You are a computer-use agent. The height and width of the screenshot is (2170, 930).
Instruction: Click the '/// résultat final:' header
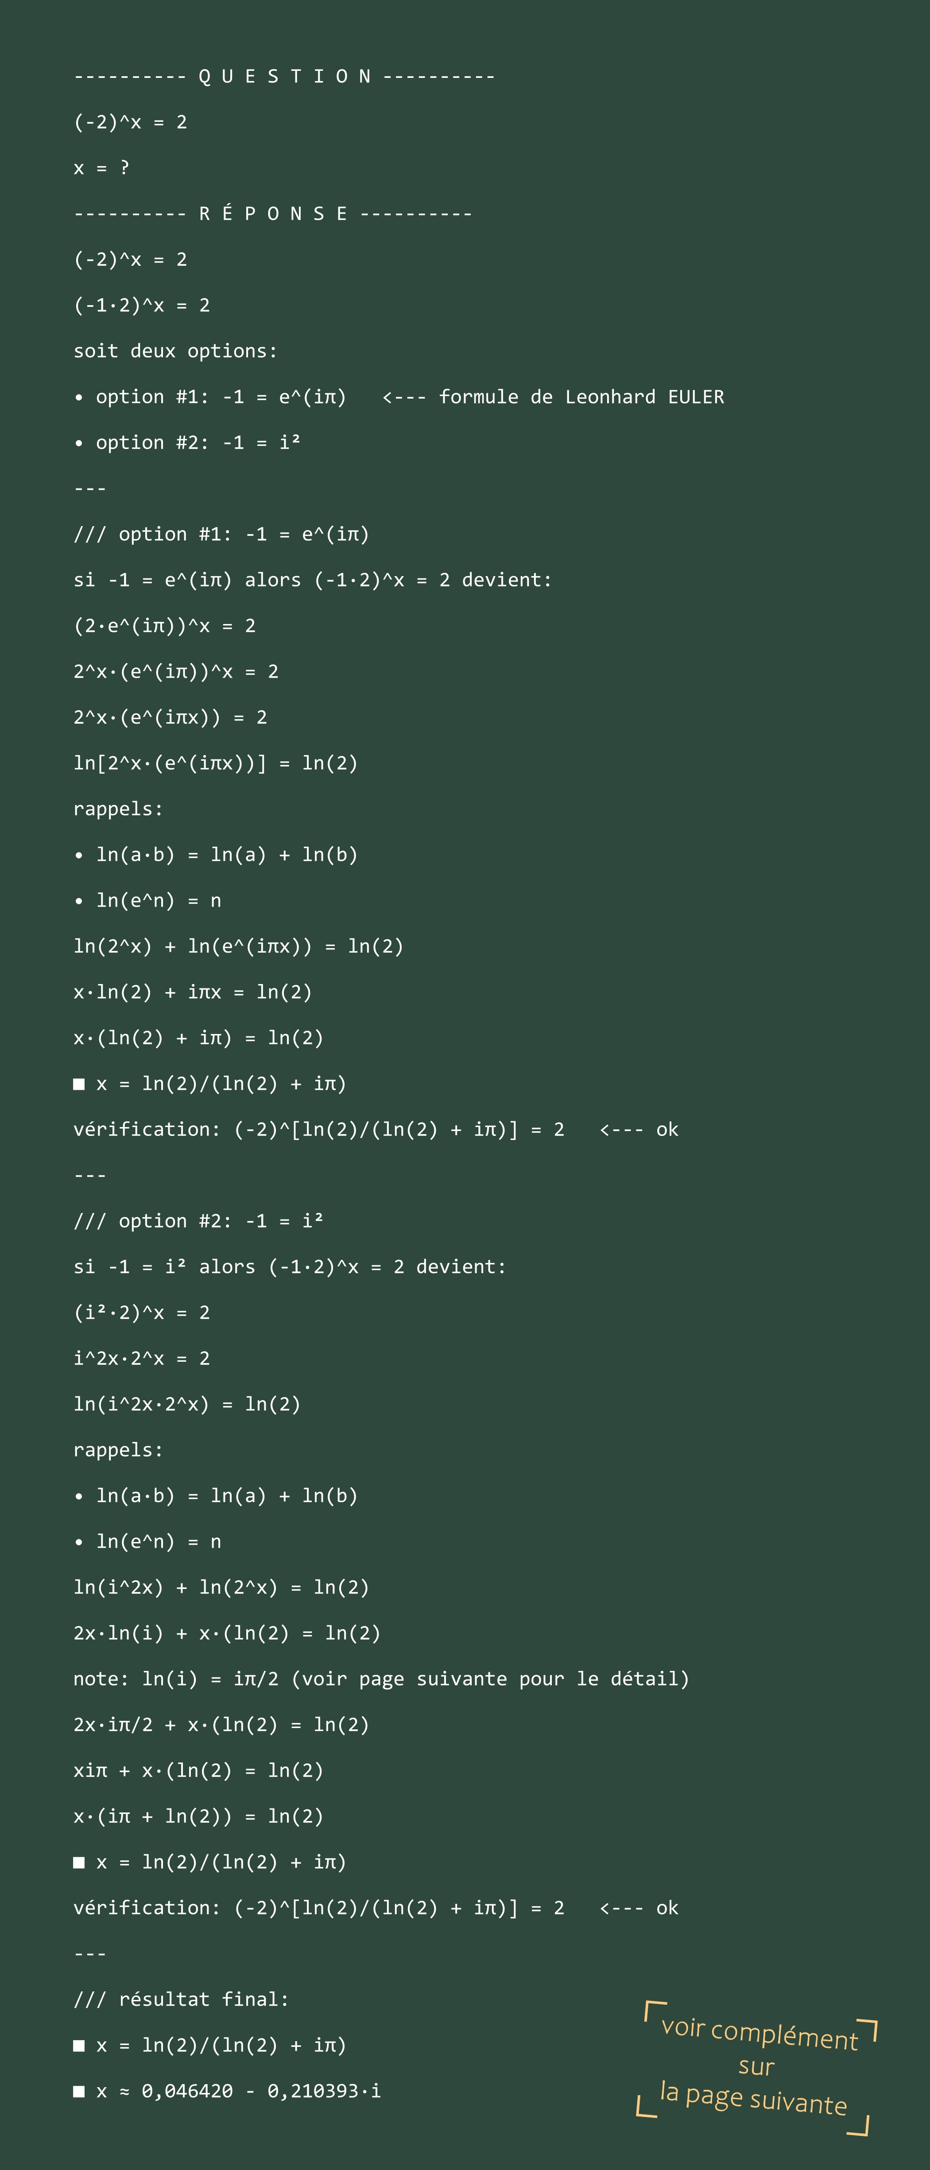[x=181, y=1999]
